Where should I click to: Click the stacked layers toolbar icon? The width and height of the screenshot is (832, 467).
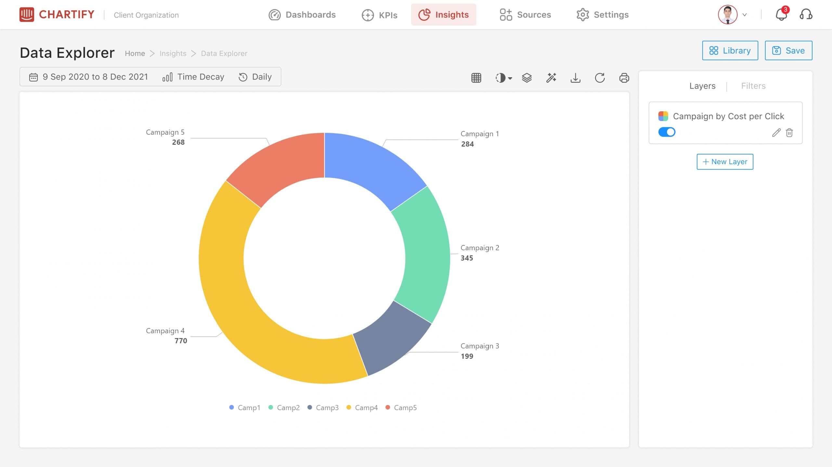pos(527,78)
